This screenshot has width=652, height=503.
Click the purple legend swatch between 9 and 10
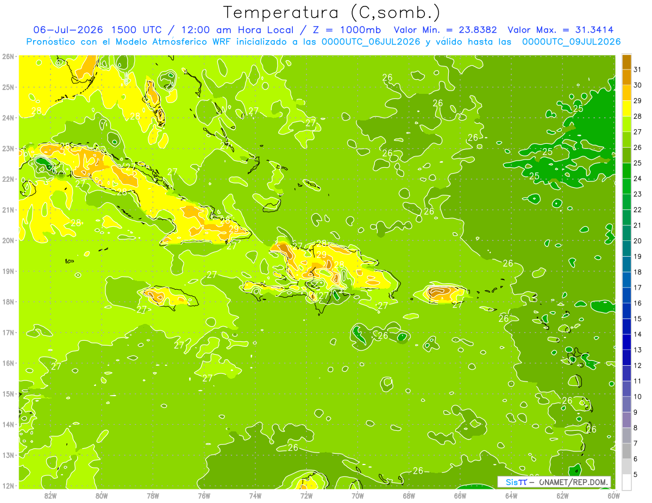click(x=627, y=404)
